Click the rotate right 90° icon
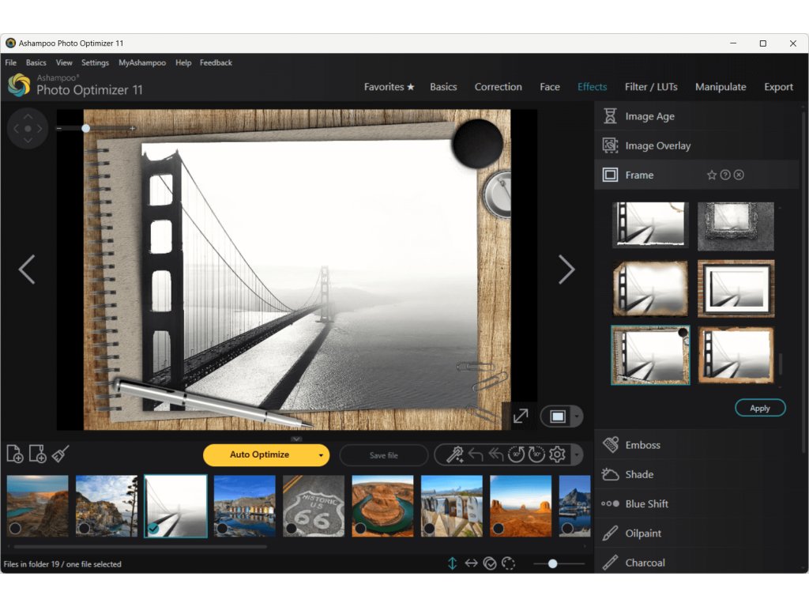The image size is (809, 607). (536, 454)
